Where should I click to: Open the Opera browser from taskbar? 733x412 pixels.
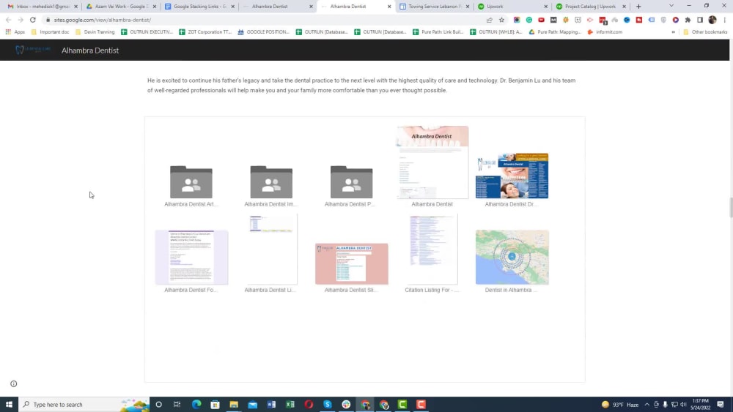[309, 404]
